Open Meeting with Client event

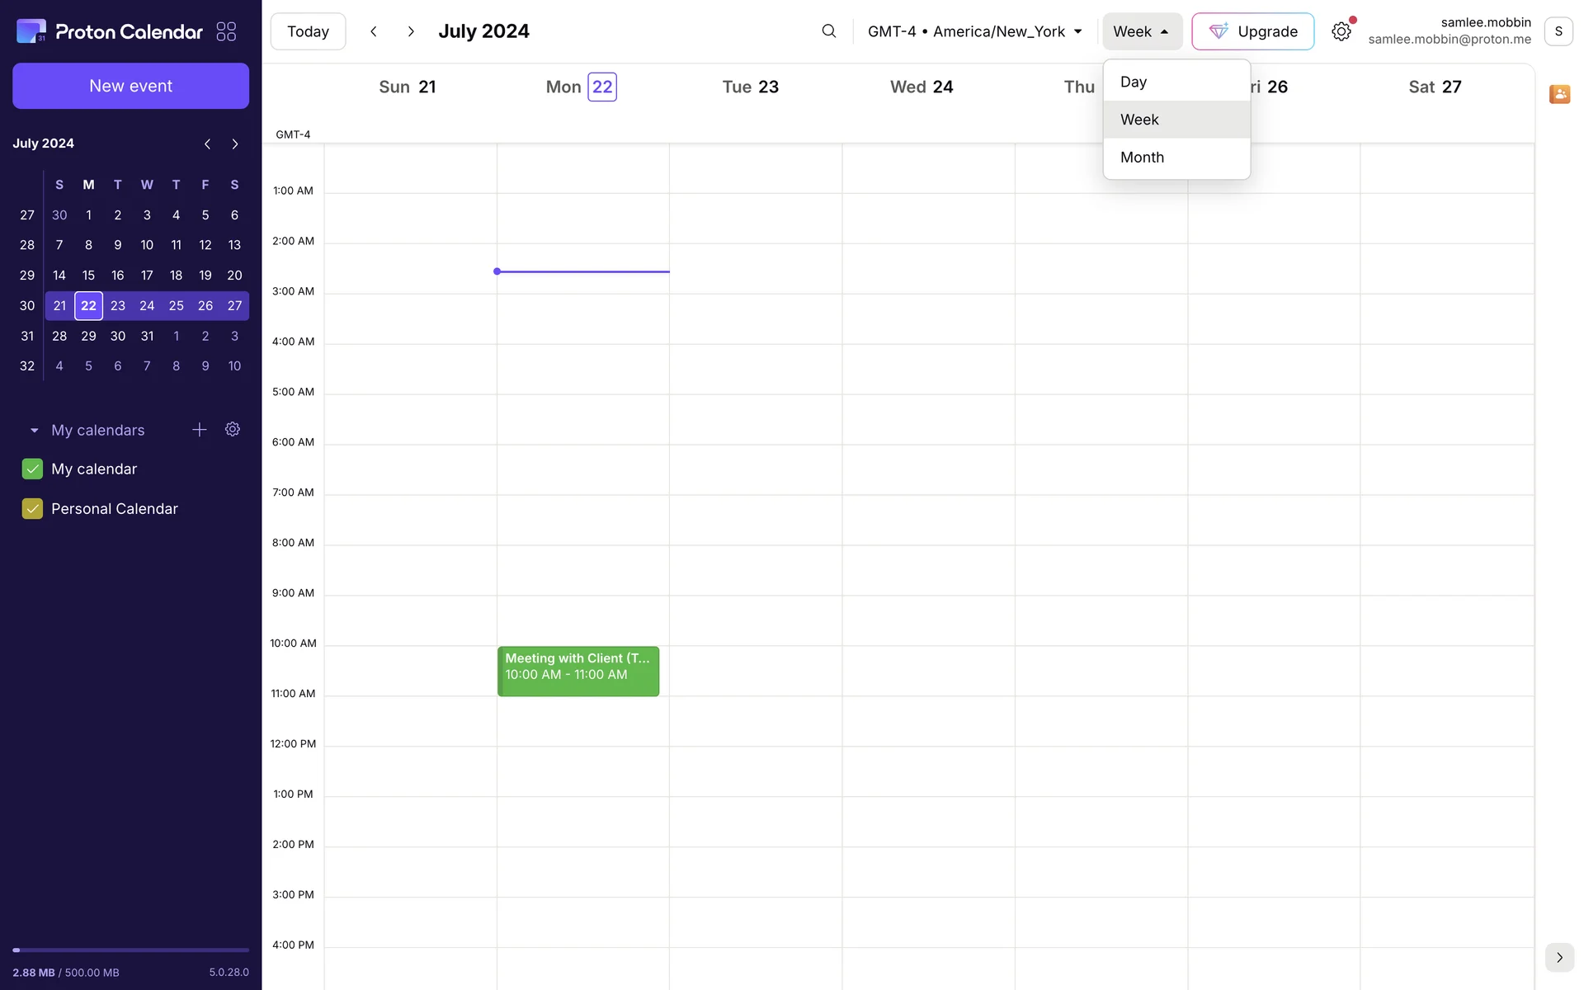577,671
